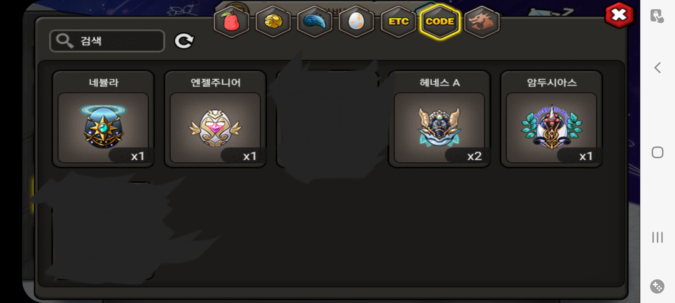The image size is (675, 303).
Task: Select the 헤네스 A egg item
Action: (439, 119)
